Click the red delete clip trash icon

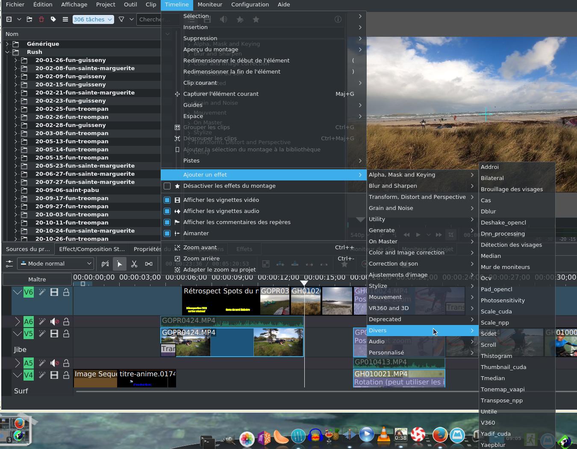[41, 19]
